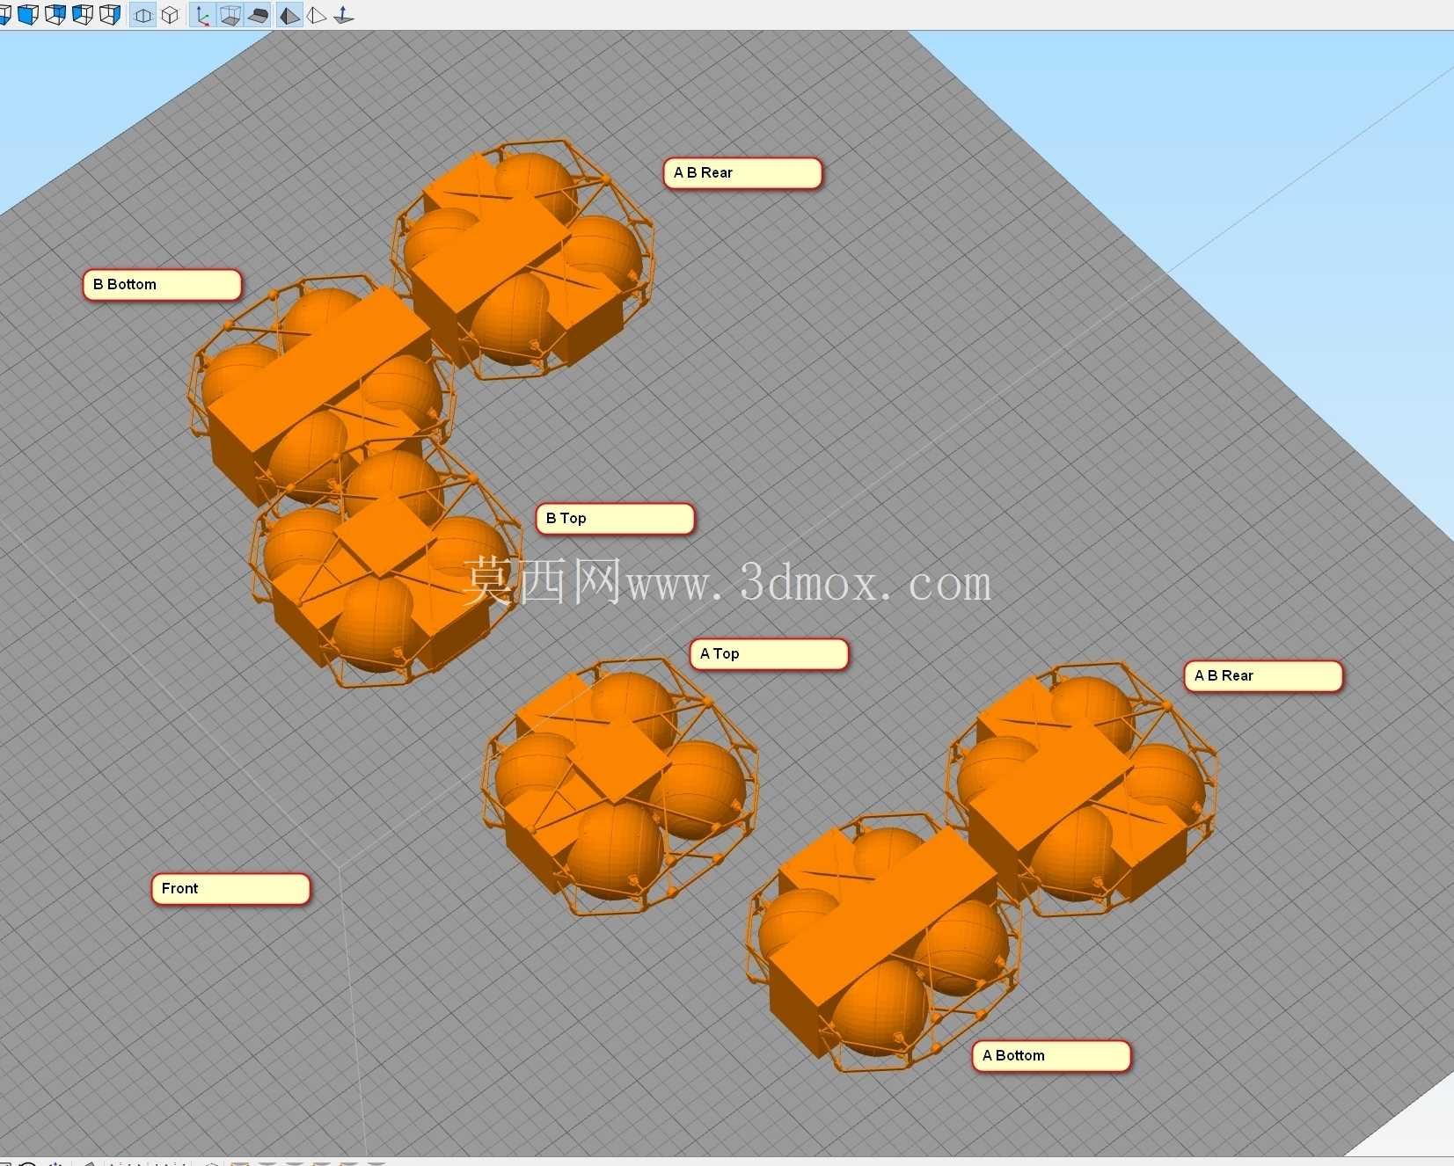This screenshot has height=1166, width=1454.
Task: Click the 'A Top' label
Action: tap(769, 654)
